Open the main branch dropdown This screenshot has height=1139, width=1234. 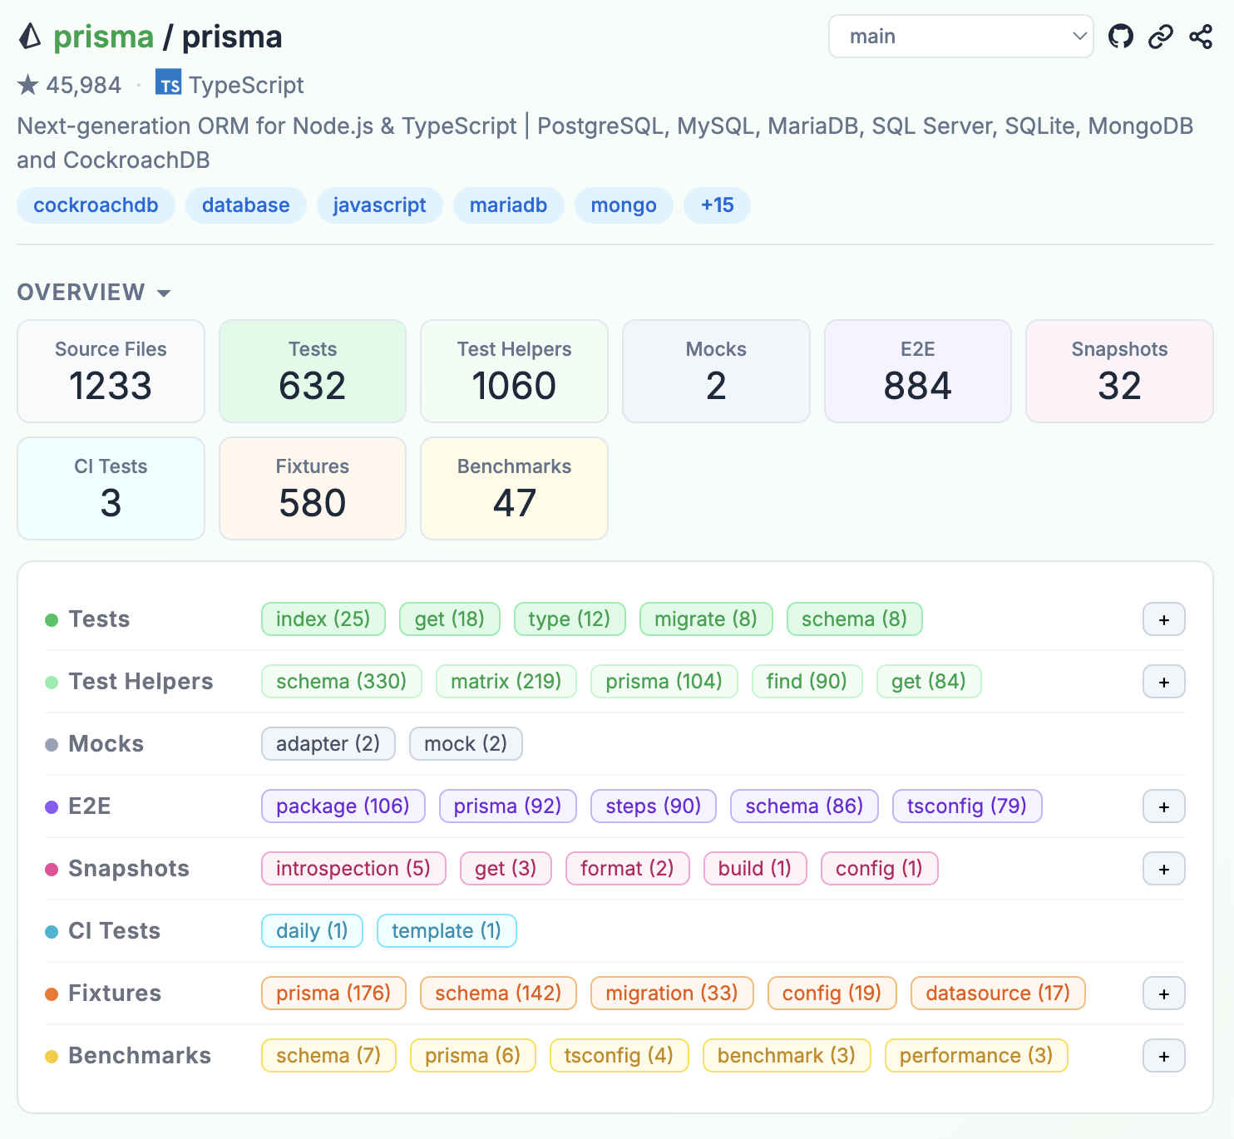[961, 37]
